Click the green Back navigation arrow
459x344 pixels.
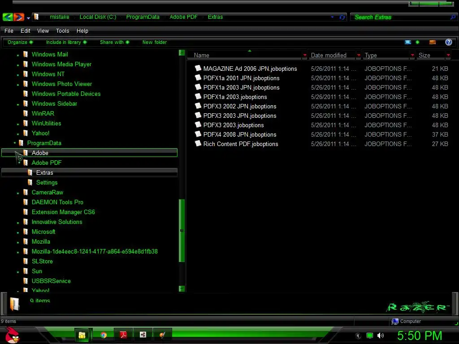(8, 17)
